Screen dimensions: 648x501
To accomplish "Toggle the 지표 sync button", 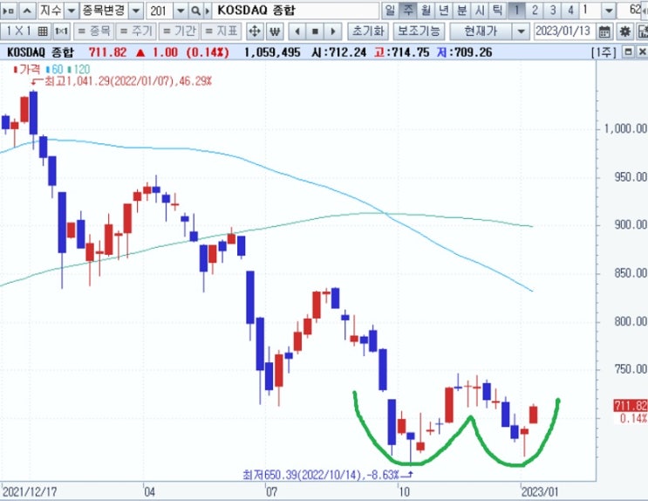I will click(x=222, y=31).
